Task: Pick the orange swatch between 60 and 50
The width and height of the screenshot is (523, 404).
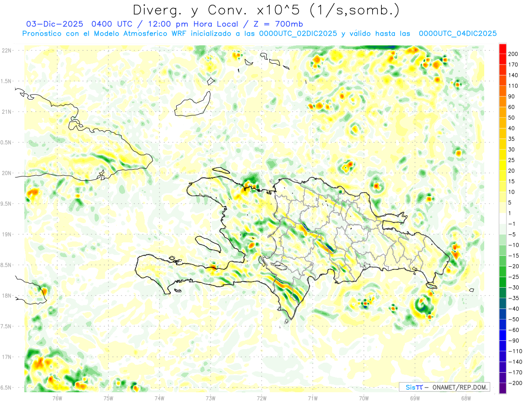Action: click(503, 112)
